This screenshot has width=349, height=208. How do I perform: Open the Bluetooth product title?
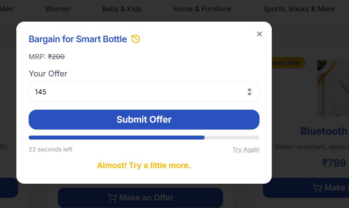324,131
